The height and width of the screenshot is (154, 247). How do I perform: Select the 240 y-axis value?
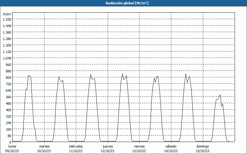(x=9, y=123)
